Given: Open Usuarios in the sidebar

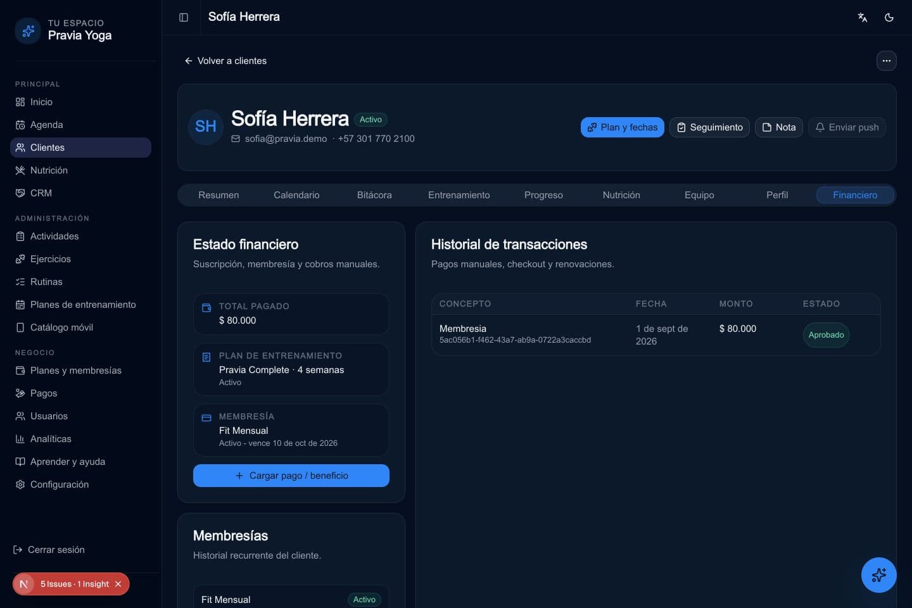Looking at the screenshot, I should click(80, 416).
